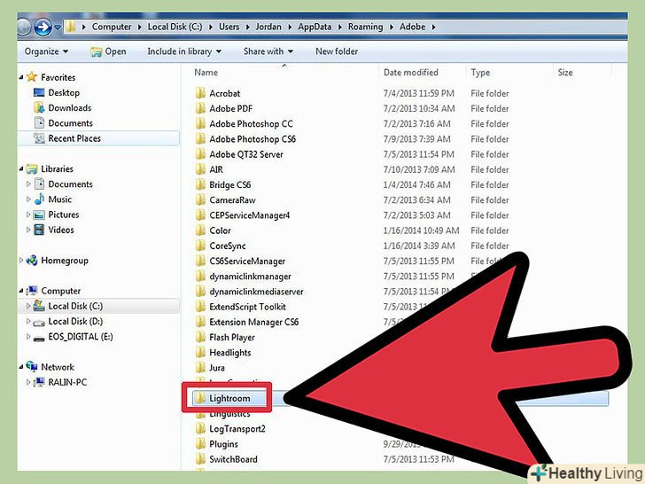This screenshot has width=645, height=484.
Task: Open the recent pages dropdown arrow
Action: tap(58, 27)
